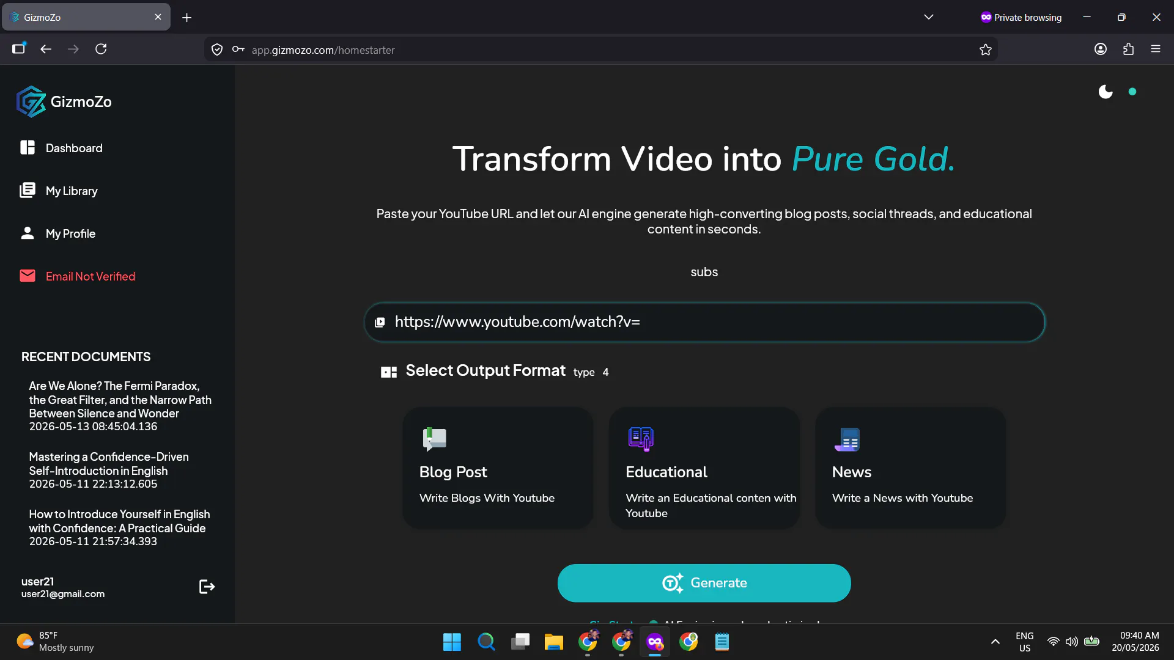Click the address bar URL
The width and height of the screenshot is (1174, 660).
(323, 50)
